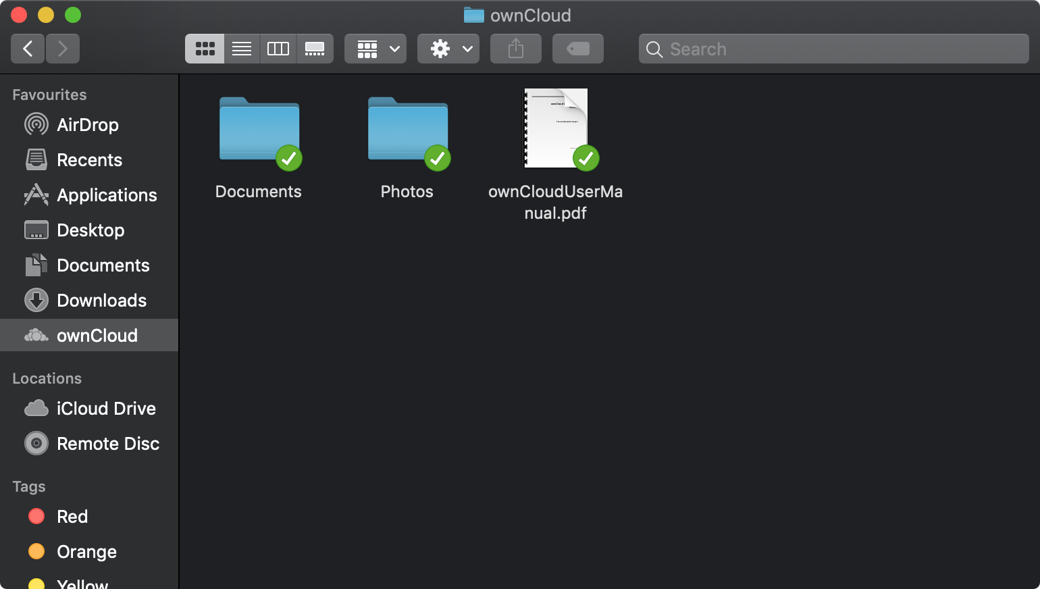This screenshot has height=589, width=1040.
Task: Click the Tags section header
Action: coord(29,487)
